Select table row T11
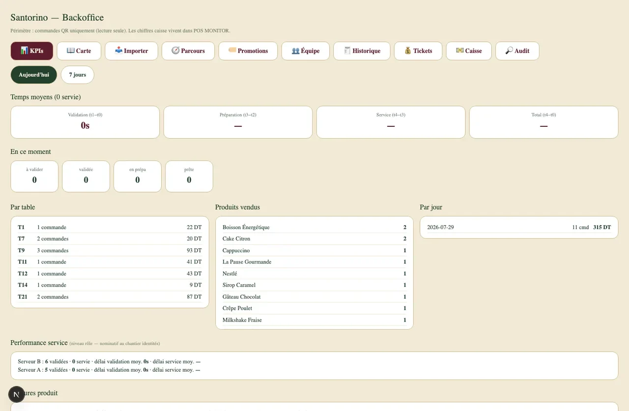629x411 pixels. [x=110, y=262]
